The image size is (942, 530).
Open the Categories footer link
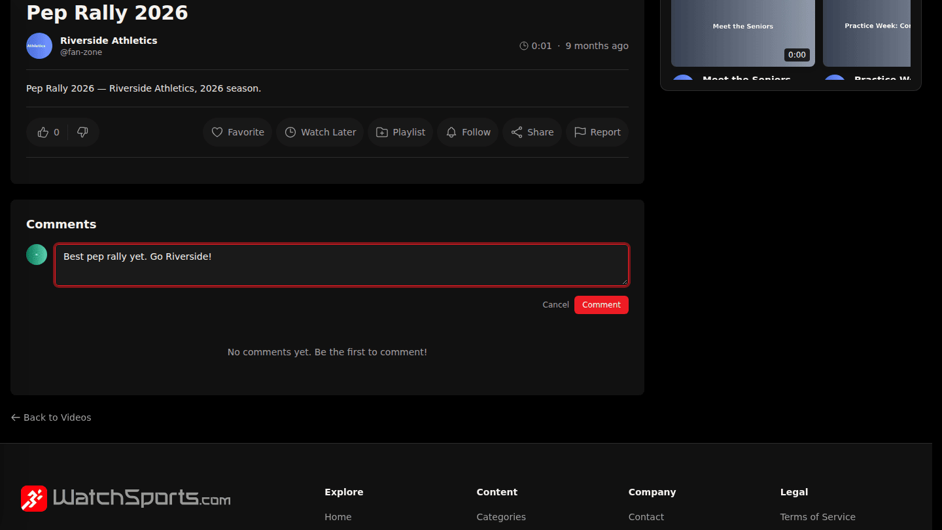click(501, 517)
